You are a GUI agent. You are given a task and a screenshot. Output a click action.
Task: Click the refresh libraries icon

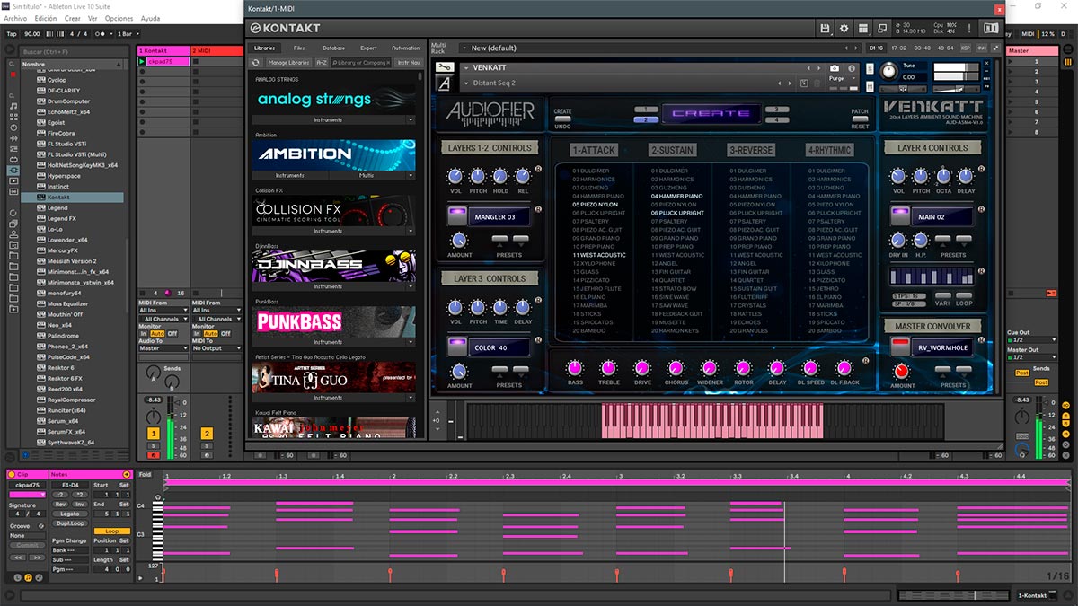pos(256,63)
